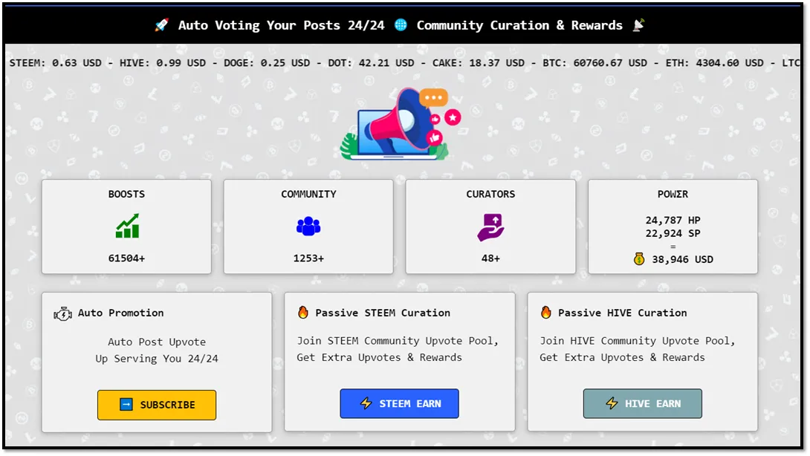Open the COMMUNITY stats card
This screenshot has height=456, width=810.
click(x=308, y=227)
